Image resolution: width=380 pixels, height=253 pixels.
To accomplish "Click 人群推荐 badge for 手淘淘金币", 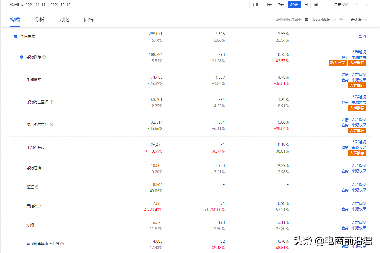I will (x=357, y=153).
